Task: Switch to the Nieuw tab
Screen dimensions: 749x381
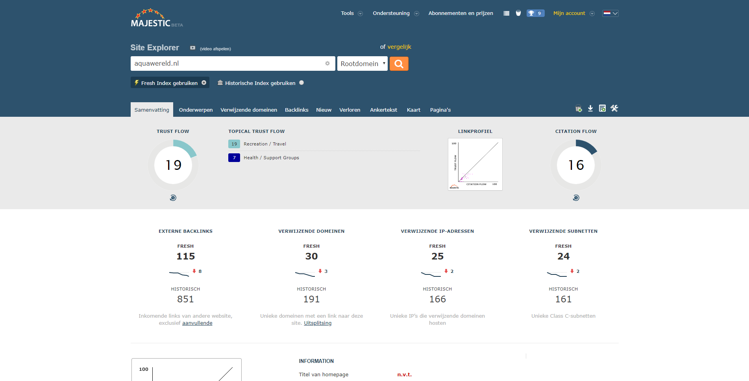Action: 324,110
